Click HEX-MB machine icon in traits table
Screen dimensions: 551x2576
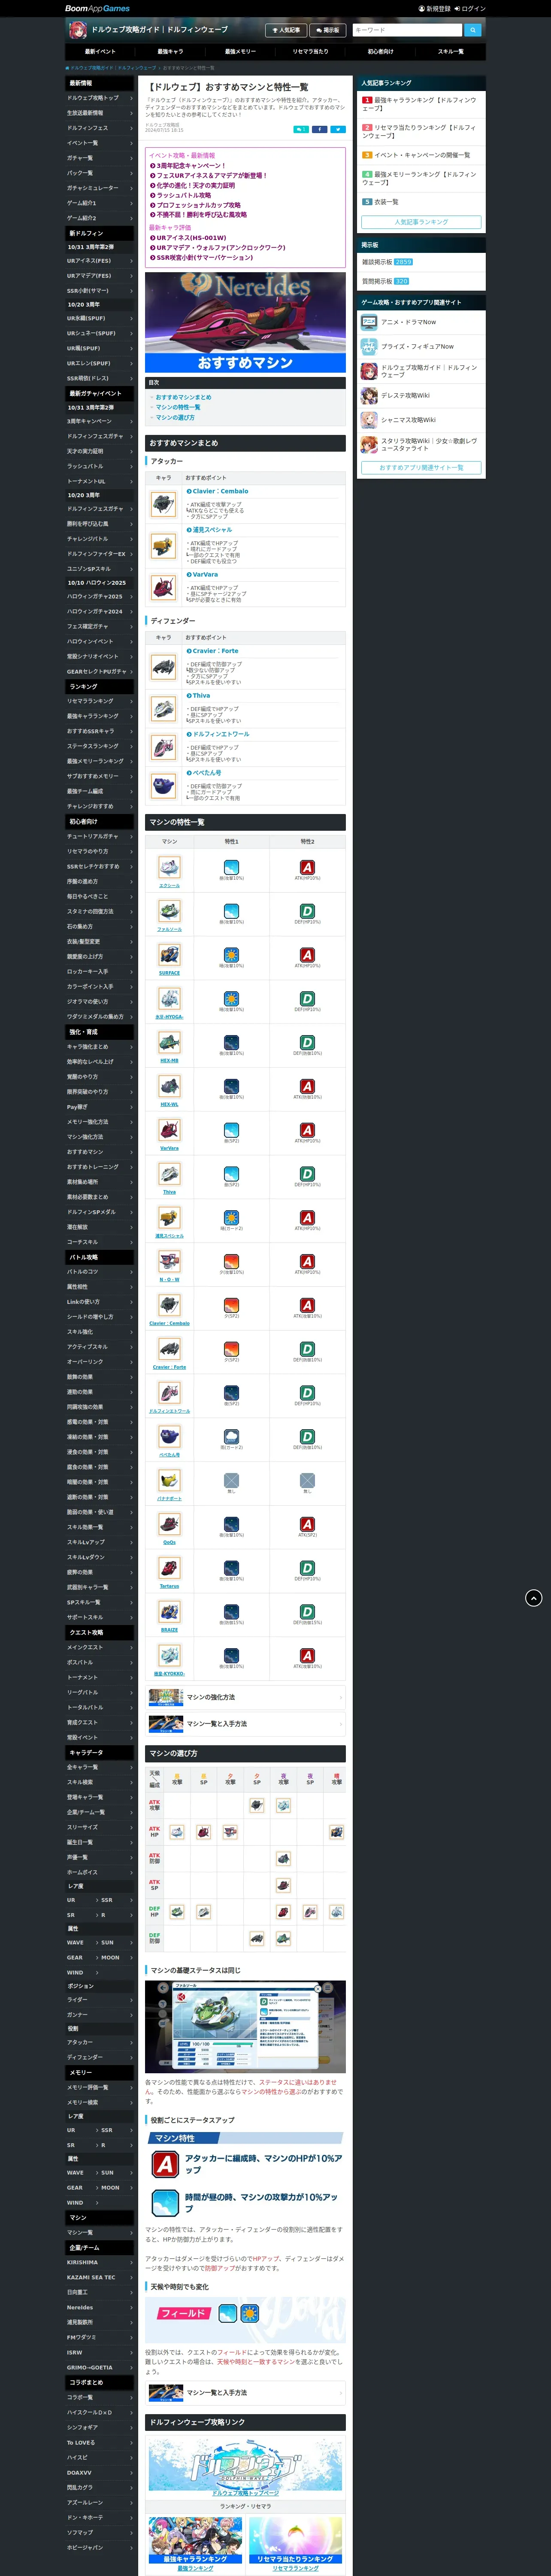coord(170,1043)
